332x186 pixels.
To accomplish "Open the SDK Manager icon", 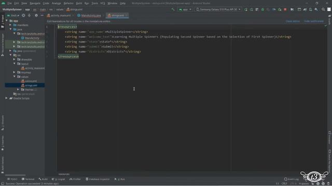I will pyautogui.click(x=316, y=9).
